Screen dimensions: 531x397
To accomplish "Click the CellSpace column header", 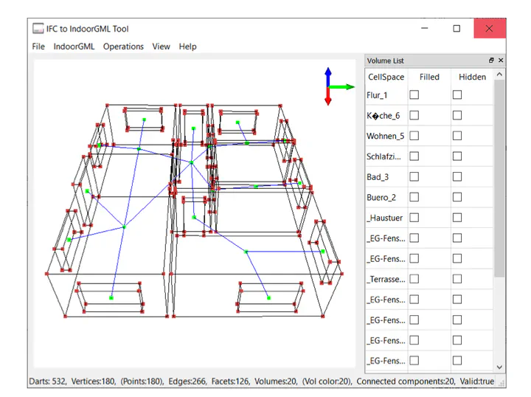I will pos(386,77).
